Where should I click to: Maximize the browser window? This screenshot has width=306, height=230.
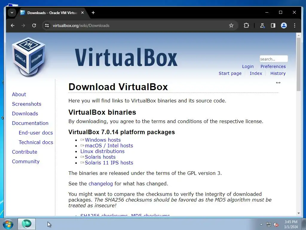(280, 12)
